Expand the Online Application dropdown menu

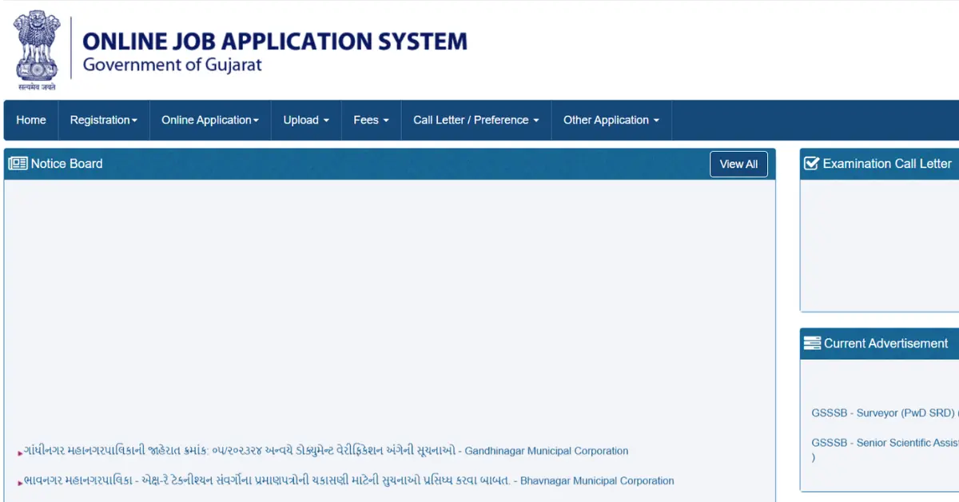click(210, 120)
